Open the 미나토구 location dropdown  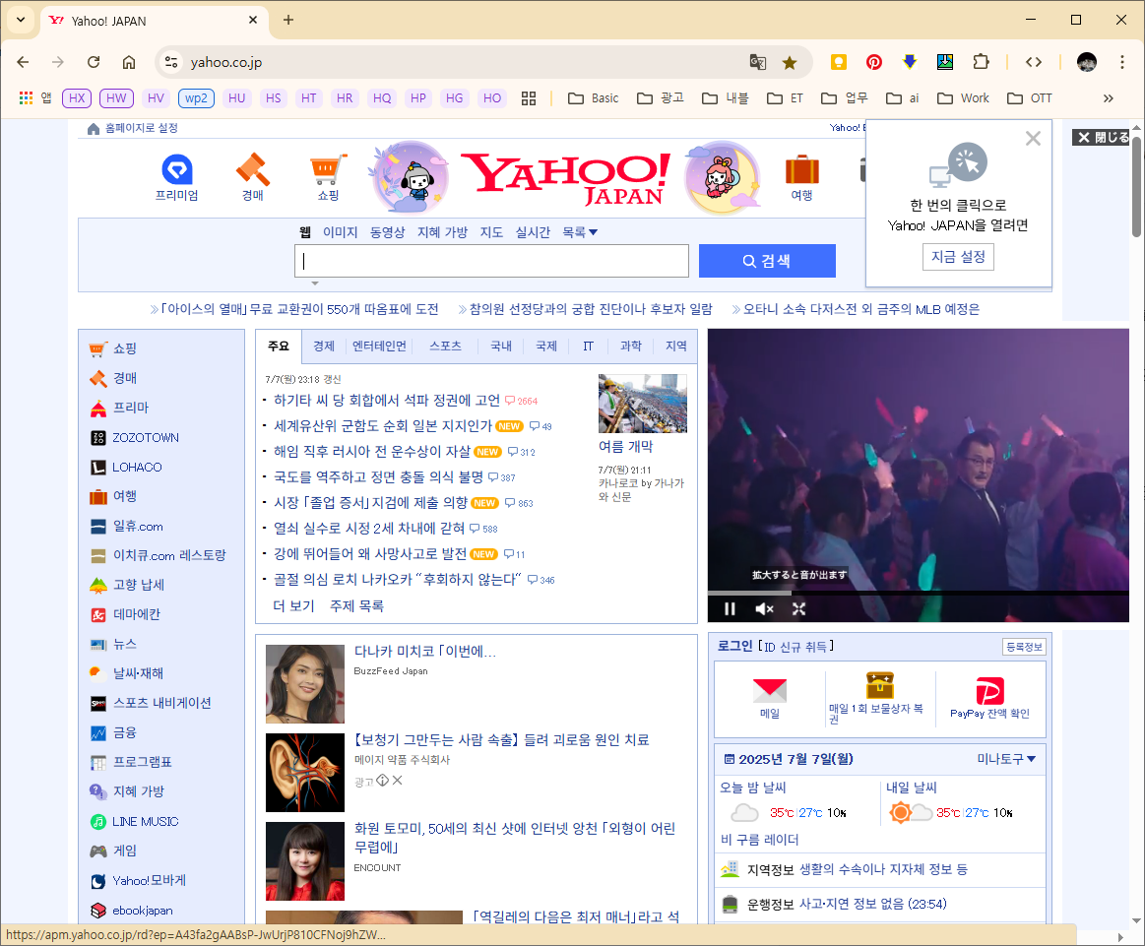tap(1006, 759)
